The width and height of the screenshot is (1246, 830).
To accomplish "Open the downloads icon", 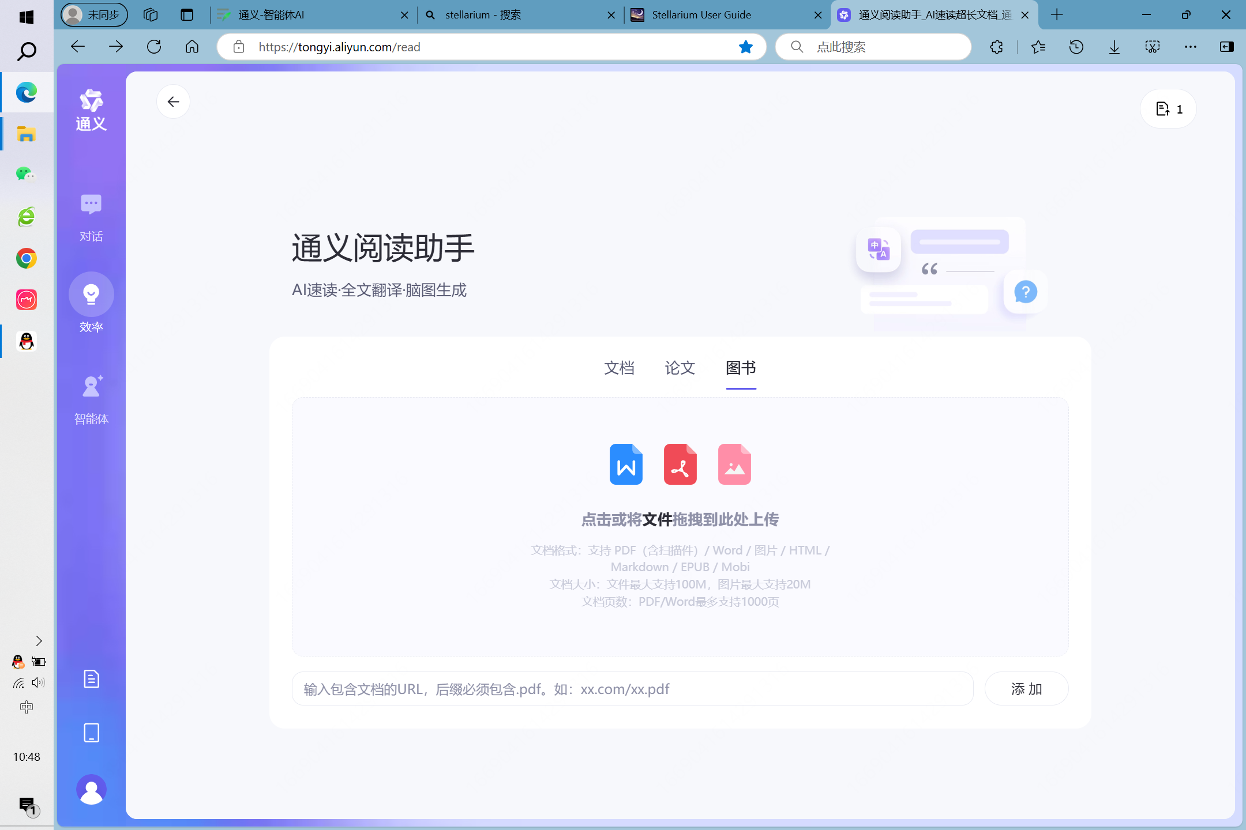I will click(1114, 47).
